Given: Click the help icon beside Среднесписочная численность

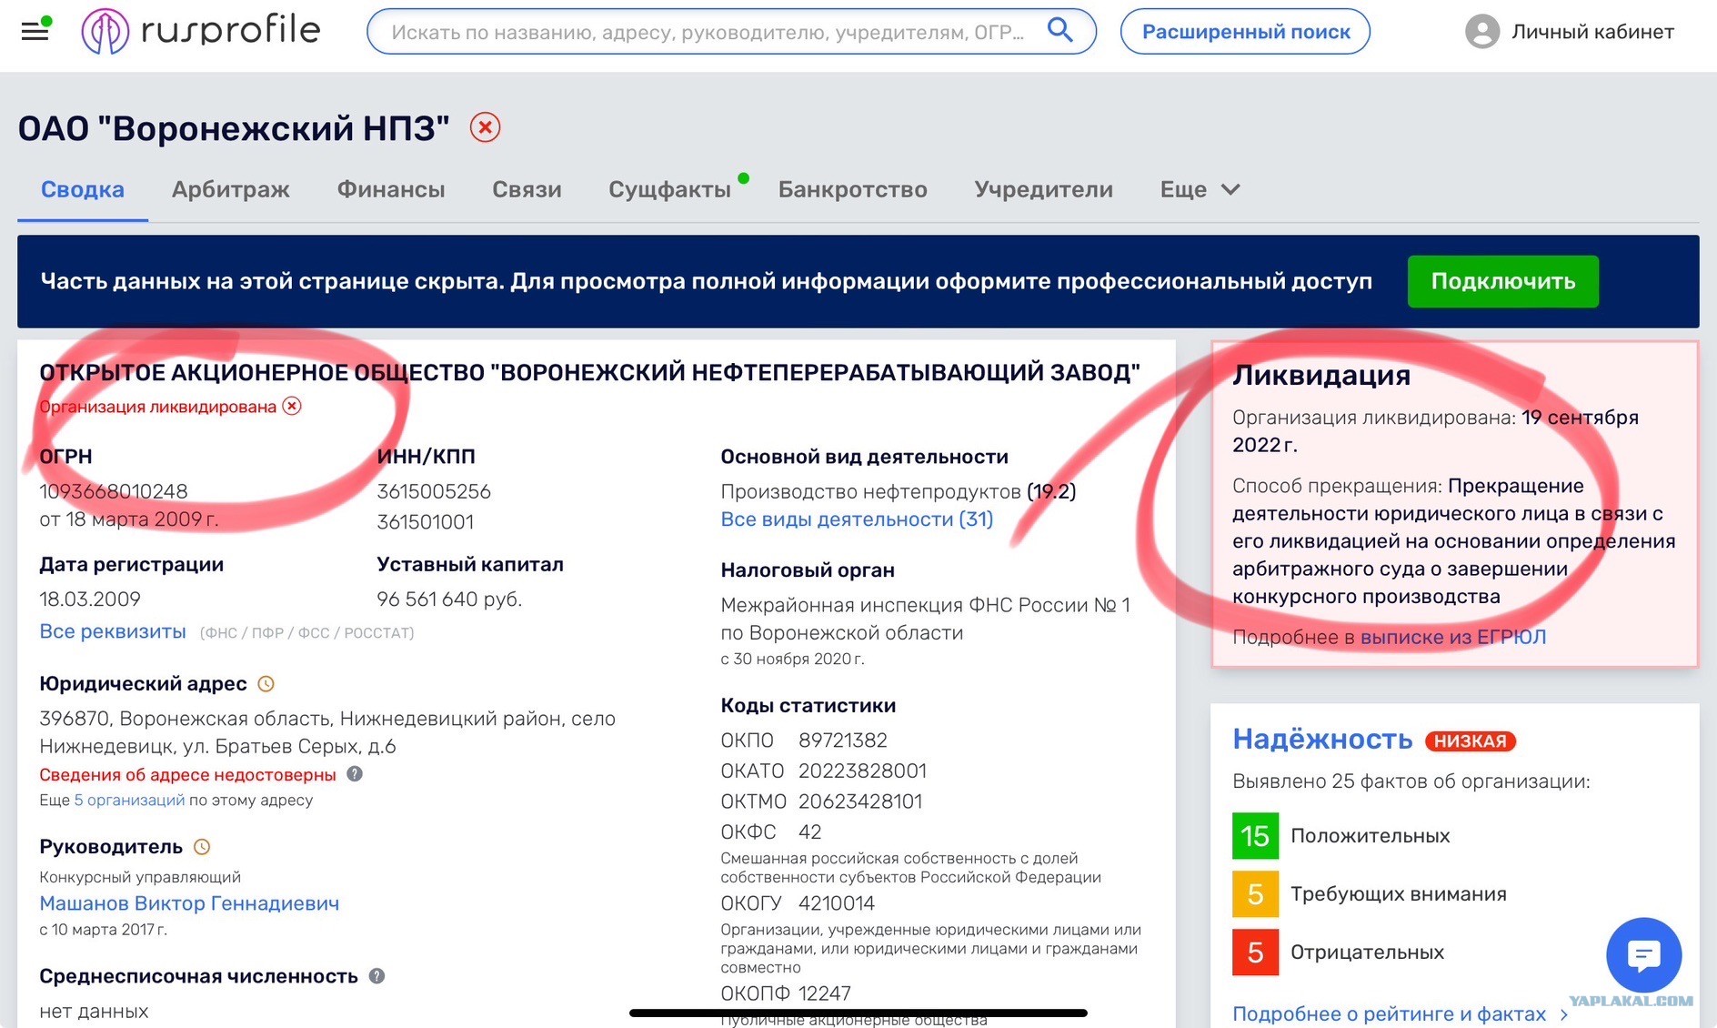Looking at the screenshot, I should click(x=377, y=976).
